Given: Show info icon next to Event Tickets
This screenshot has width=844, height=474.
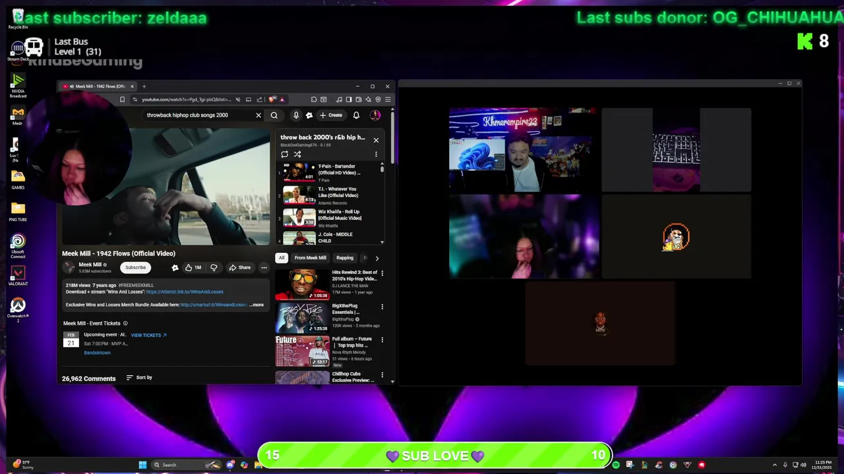Looking at the screenshot, I should pyautogui.click(x=125, y=323).
